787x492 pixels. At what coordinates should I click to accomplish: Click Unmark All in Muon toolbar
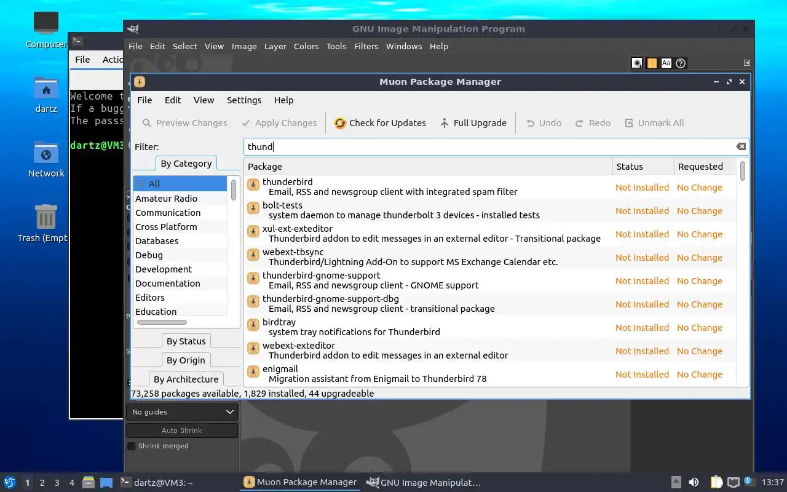pos(654,123)
